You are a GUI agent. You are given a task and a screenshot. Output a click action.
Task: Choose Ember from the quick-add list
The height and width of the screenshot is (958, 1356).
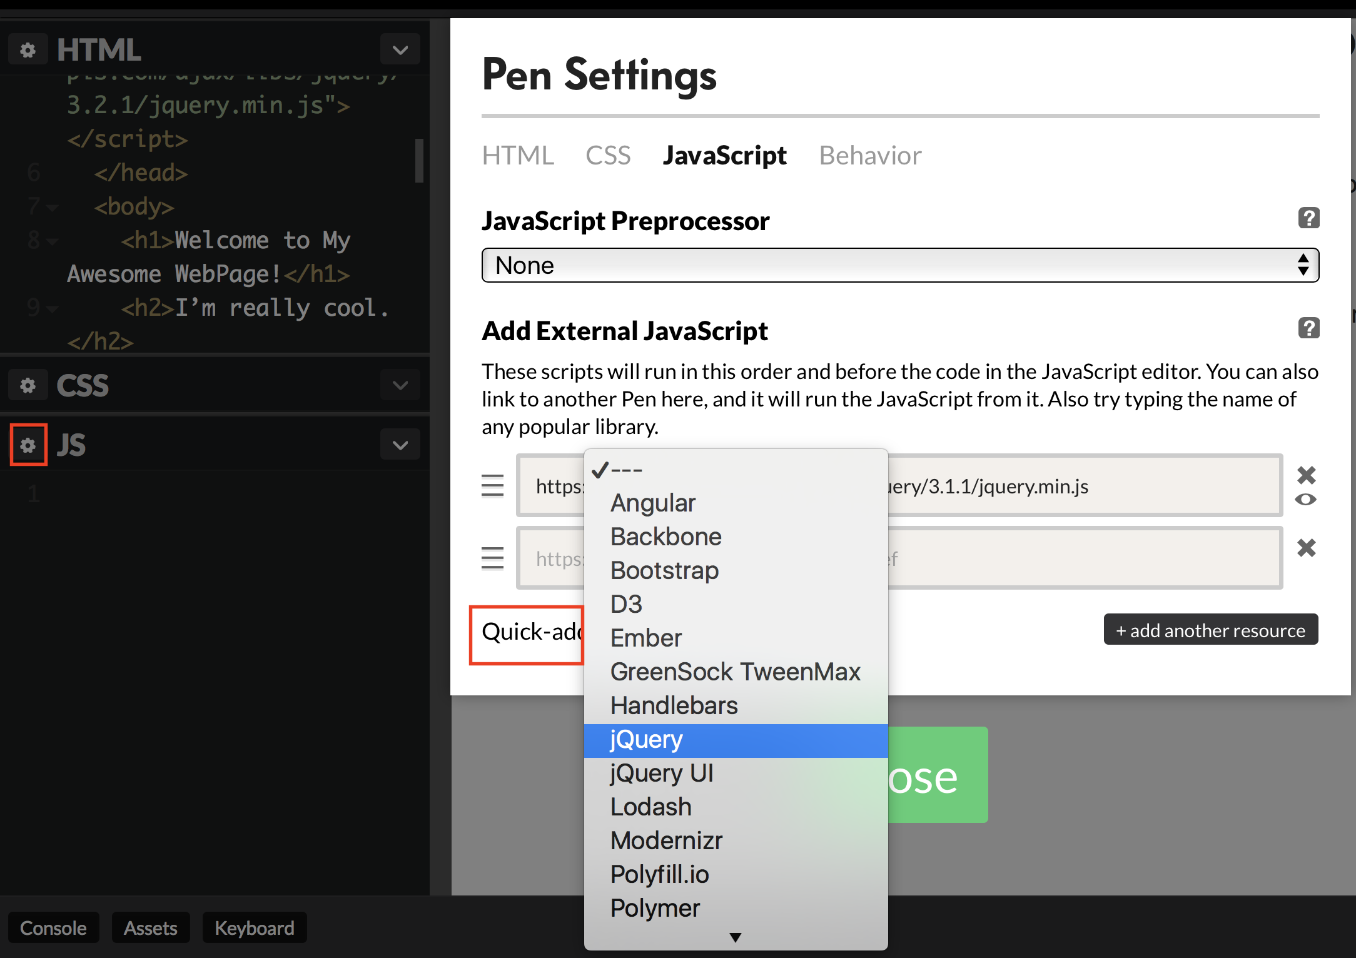pos(736,638)
